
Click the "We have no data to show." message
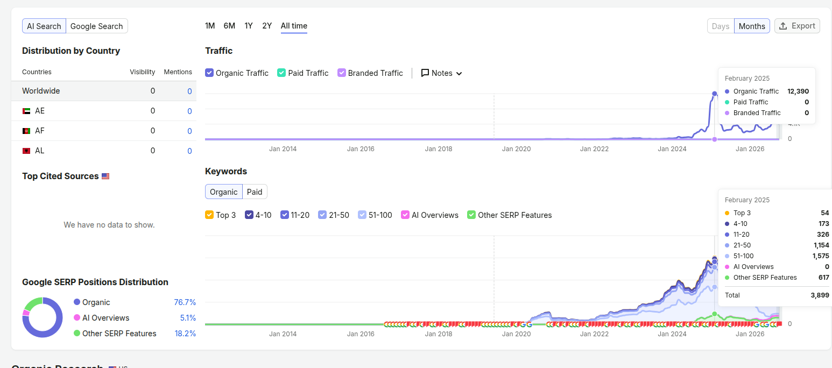pos(109,225)
